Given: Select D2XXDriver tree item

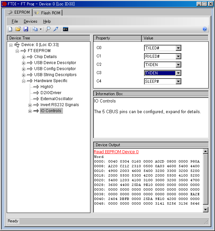Looking at the screenshot, I should 51,93.
